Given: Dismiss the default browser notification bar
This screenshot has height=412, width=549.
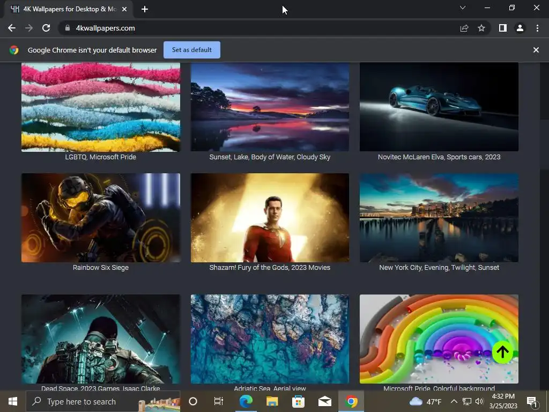Looking at the screenshot, I should coord(536,50).
